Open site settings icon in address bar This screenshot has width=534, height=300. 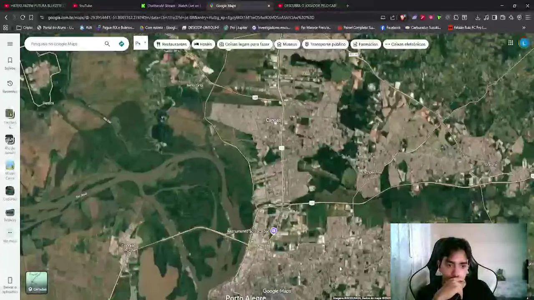42,17
